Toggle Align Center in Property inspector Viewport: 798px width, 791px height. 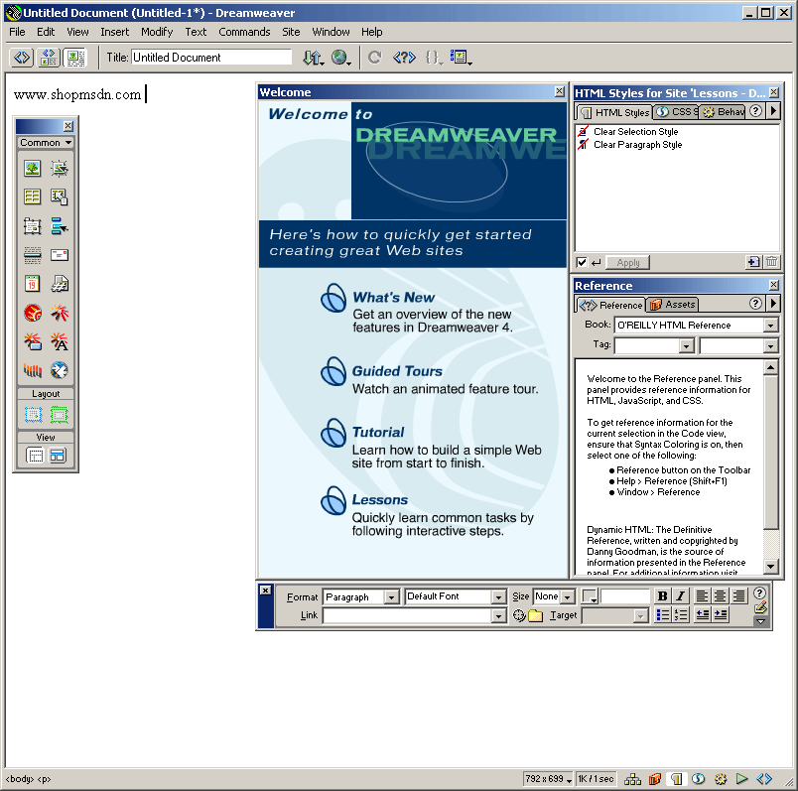point(720,596)
